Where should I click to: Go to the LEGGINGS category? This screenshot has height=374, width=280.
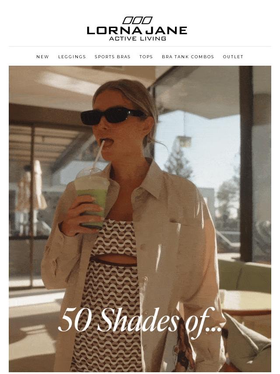point(72,57)
